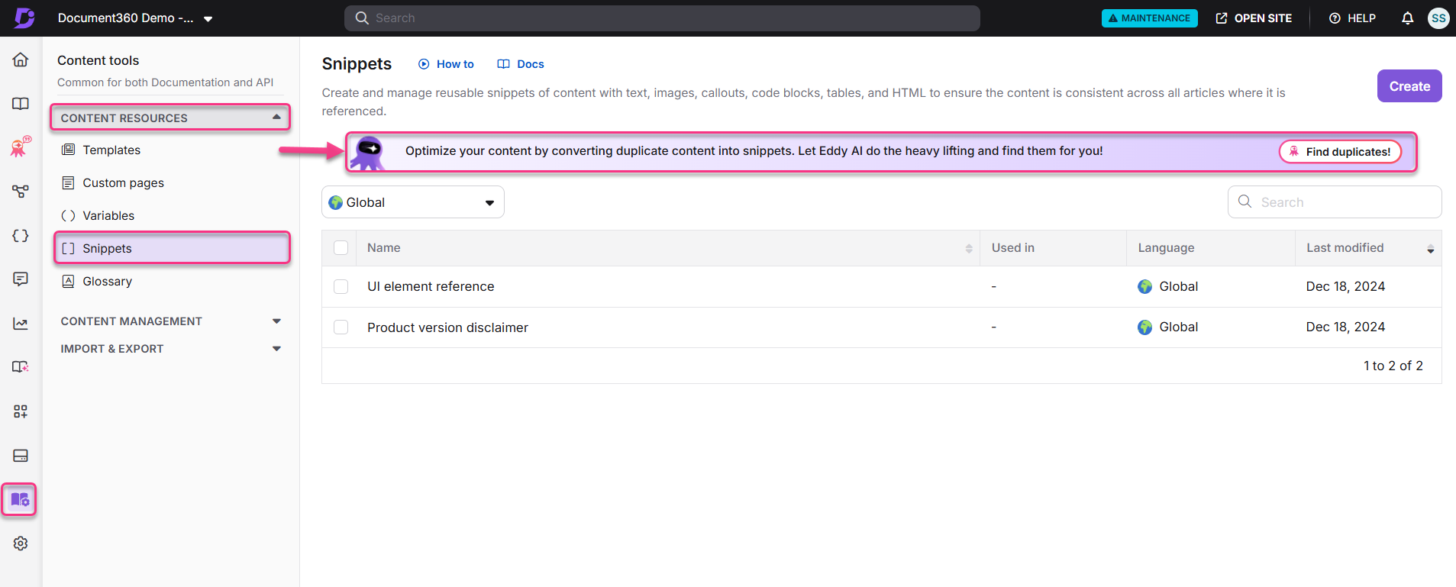
Task: Collapse CONTENT RESOURCES section
Action: point(171,118)
